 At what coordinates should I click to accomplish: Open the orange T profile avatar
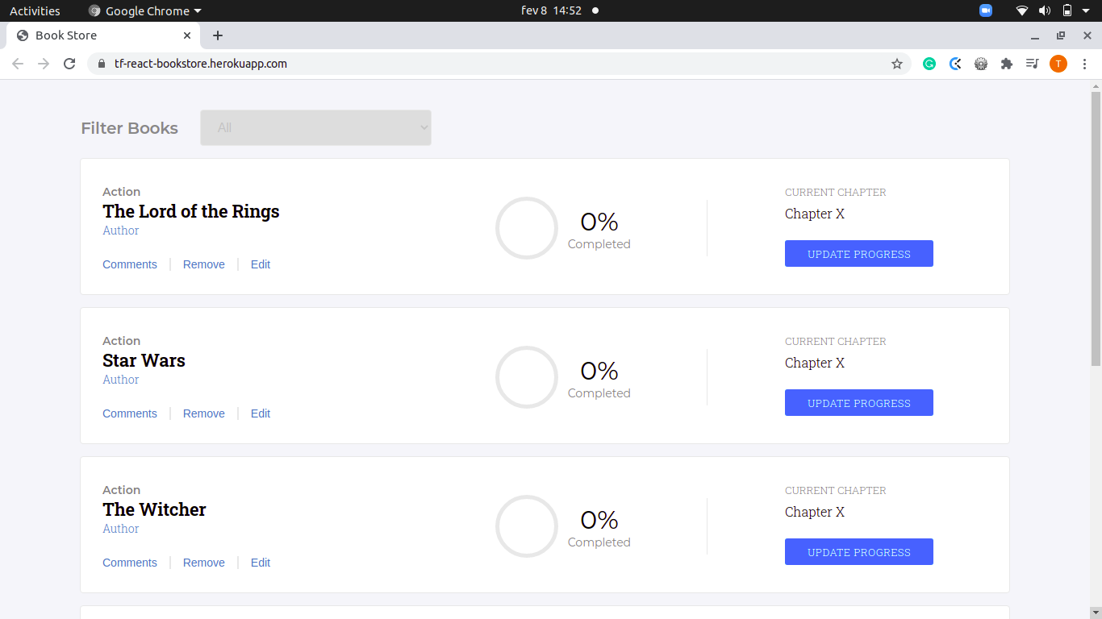tap(1058, 64)
